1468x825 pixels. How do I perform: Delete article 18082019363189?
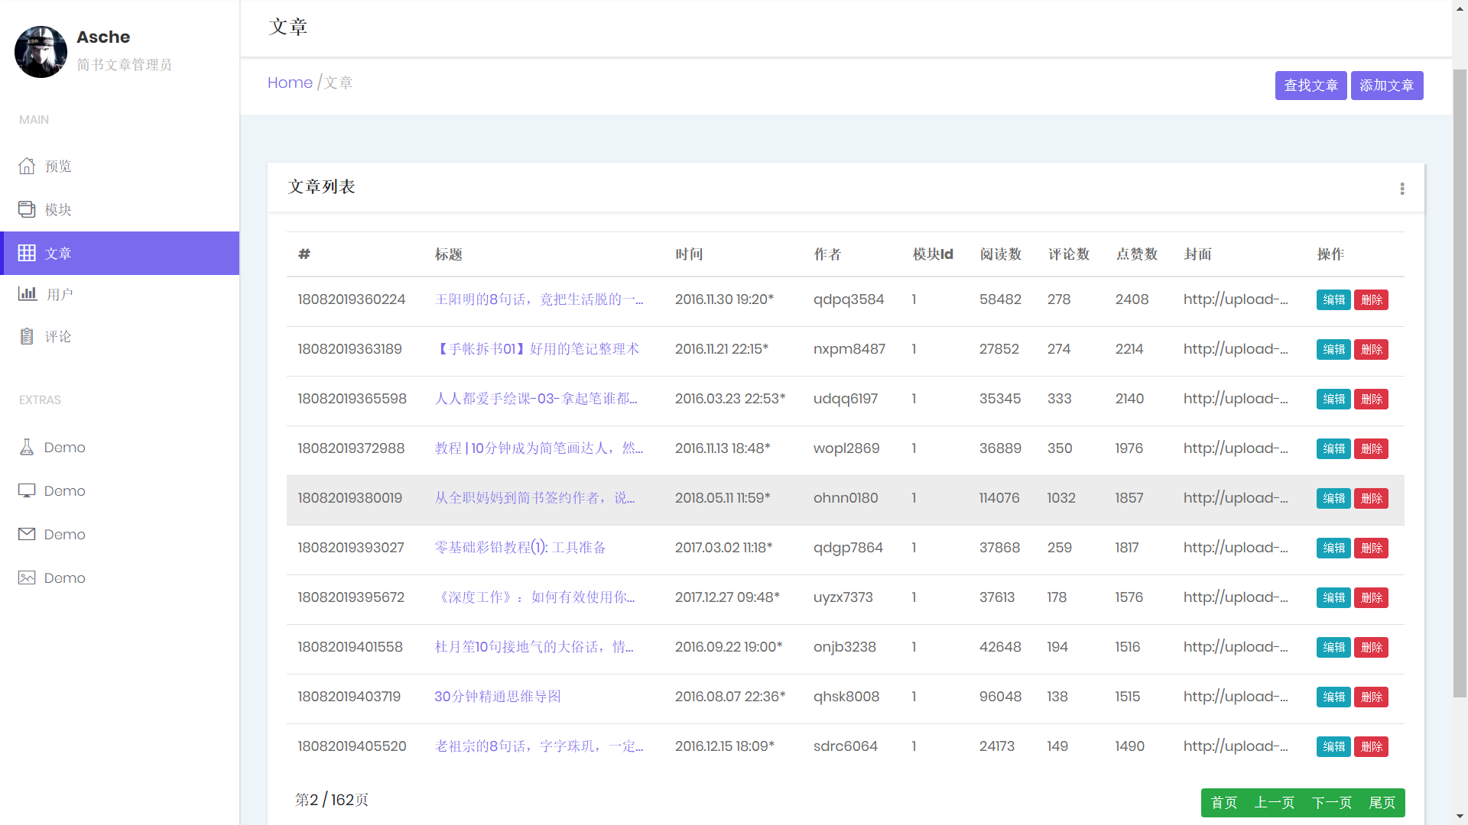click(1371, 349)
